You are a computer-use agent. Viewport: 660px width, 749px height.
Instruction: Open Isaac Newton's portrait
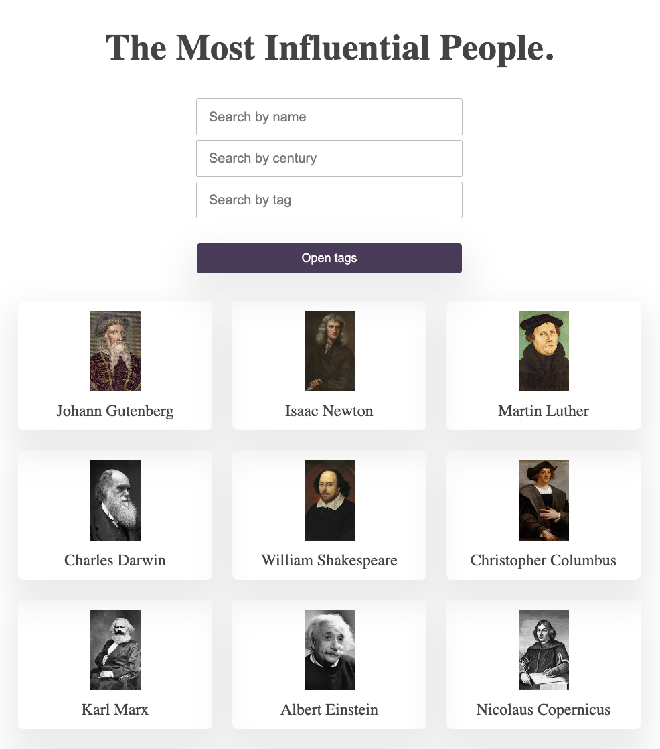(x=329, y=350)
